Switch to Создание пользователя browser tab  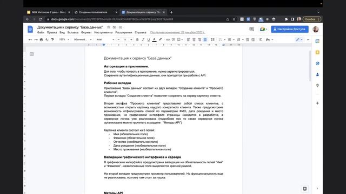[x=95, y=12]
